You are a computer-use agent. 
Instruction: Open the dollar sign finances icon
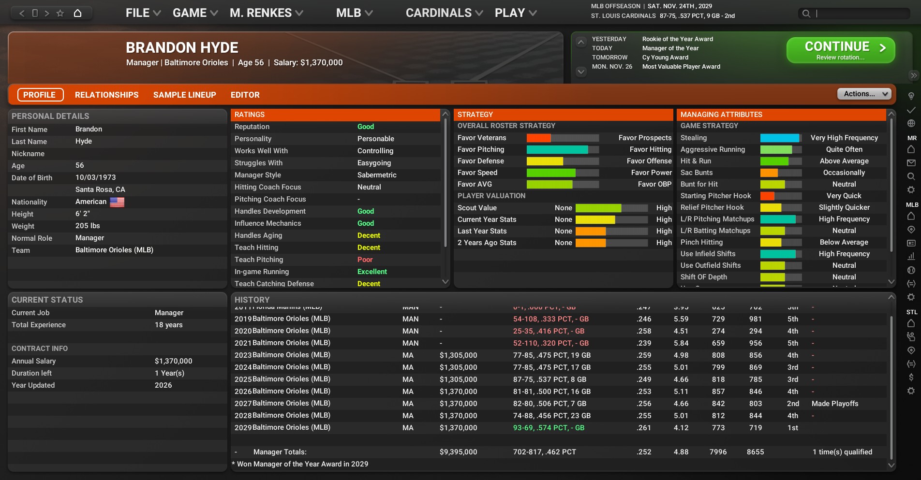[x=911, y=377]
